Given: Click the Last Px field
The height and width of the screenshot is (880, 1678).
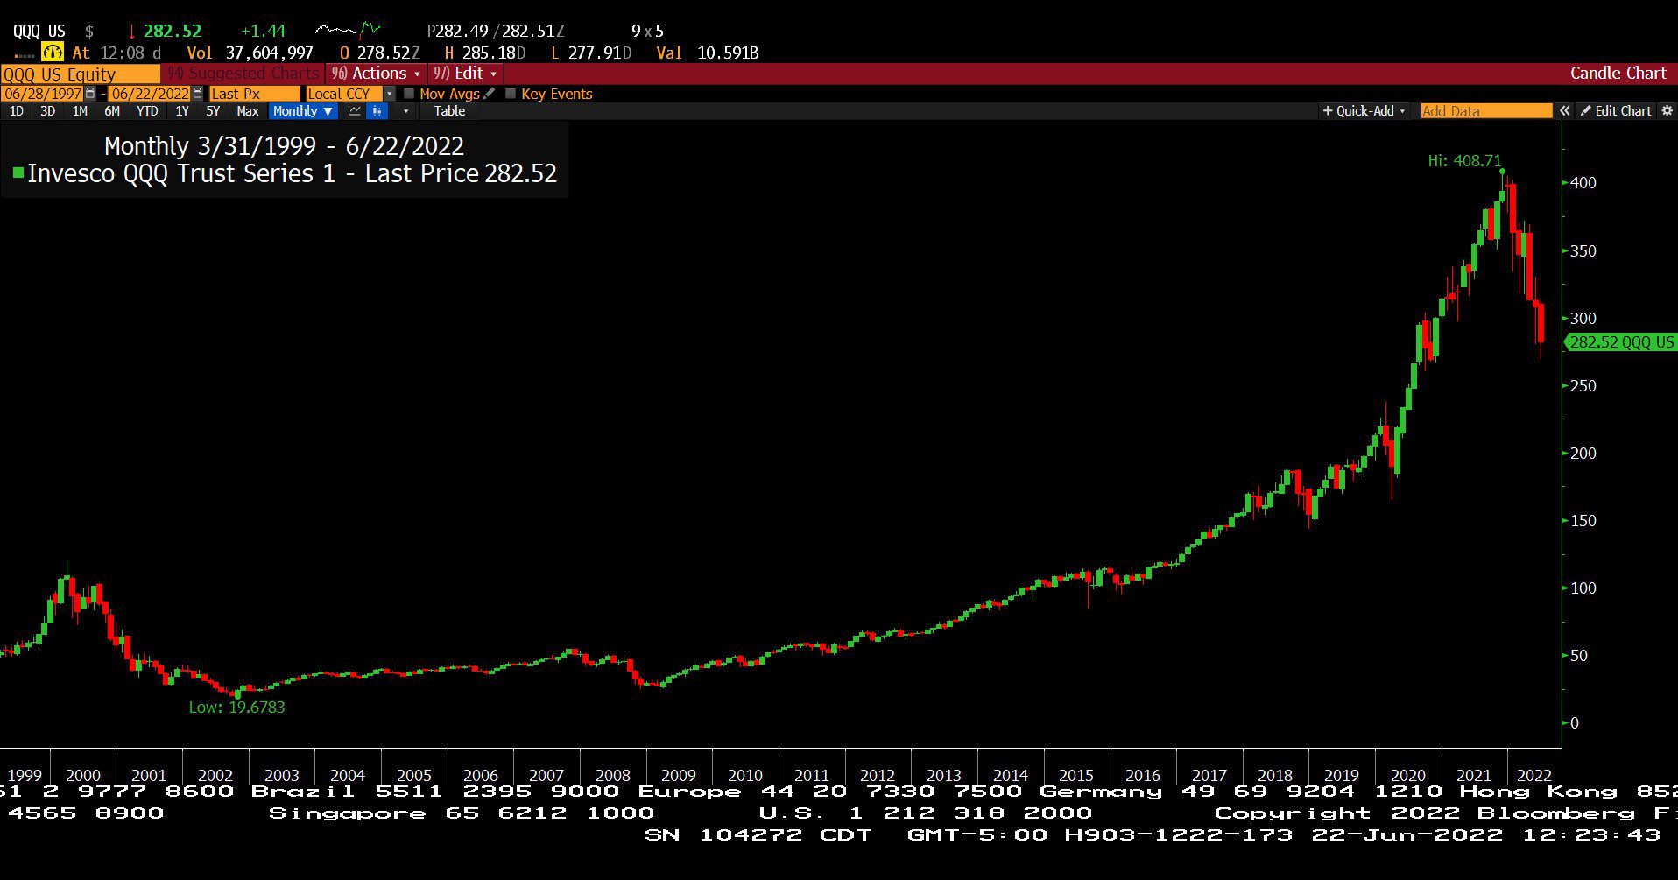Looking at the screenshot, I should [x=254, y=94].
